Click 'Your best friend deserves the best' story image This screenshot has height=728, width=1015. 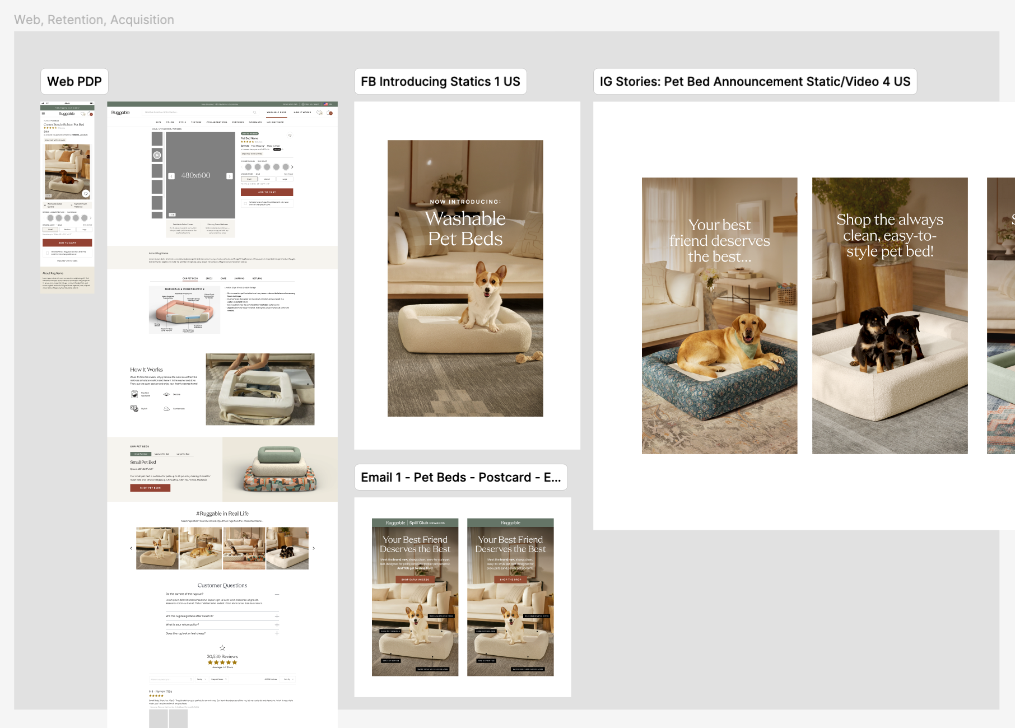719,315
